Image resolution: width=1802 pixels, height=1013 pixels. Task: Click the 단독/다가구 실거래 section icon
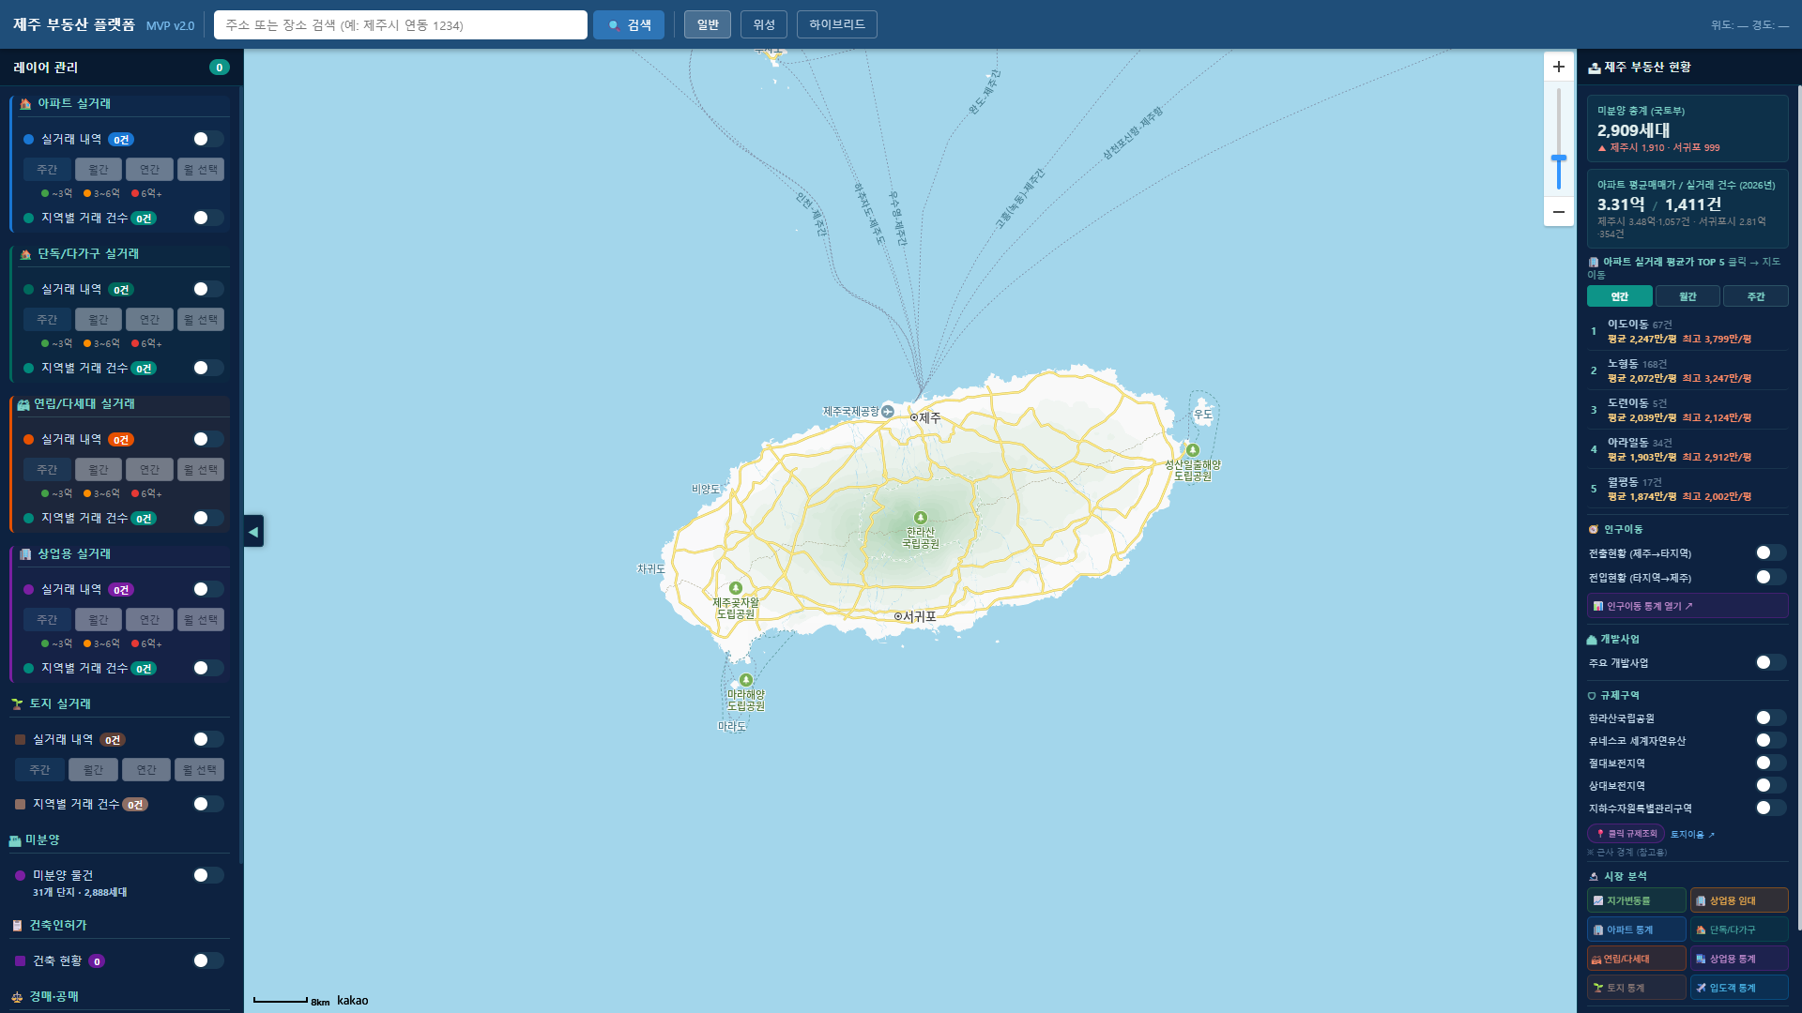(x=25, y=254)
